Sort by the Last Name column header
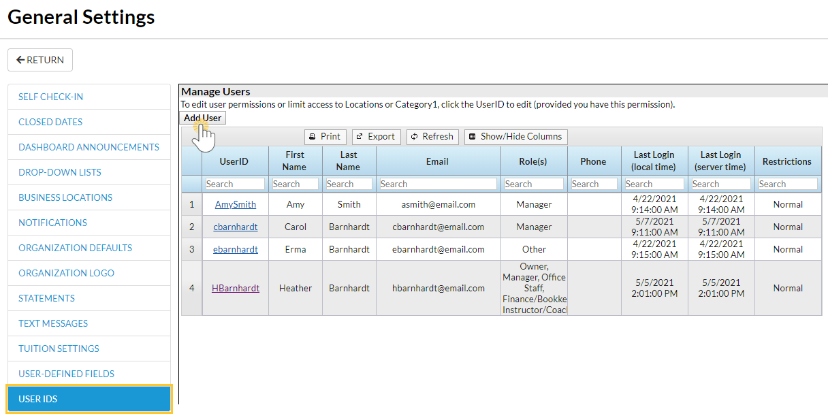 click(348, 161)
